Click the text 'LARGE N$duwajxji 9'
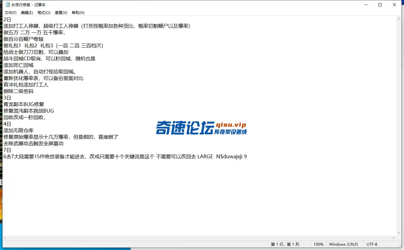Image resolution: width=404 pixels, height=250 pixels. pyautogui.click(x=222, y=157)
